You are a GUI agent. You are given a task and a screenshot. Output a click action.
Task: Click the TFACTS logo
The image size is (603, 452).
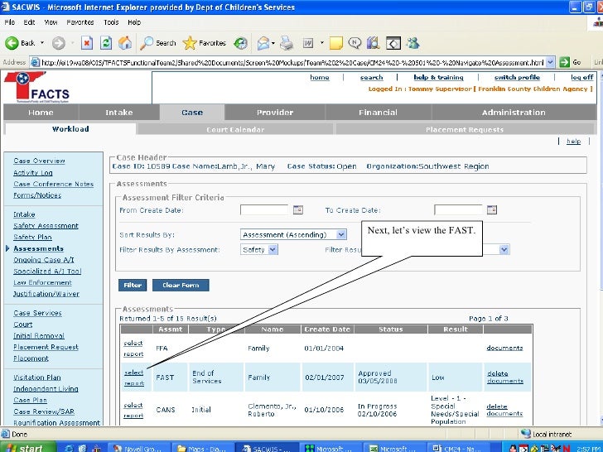(37, 87)
